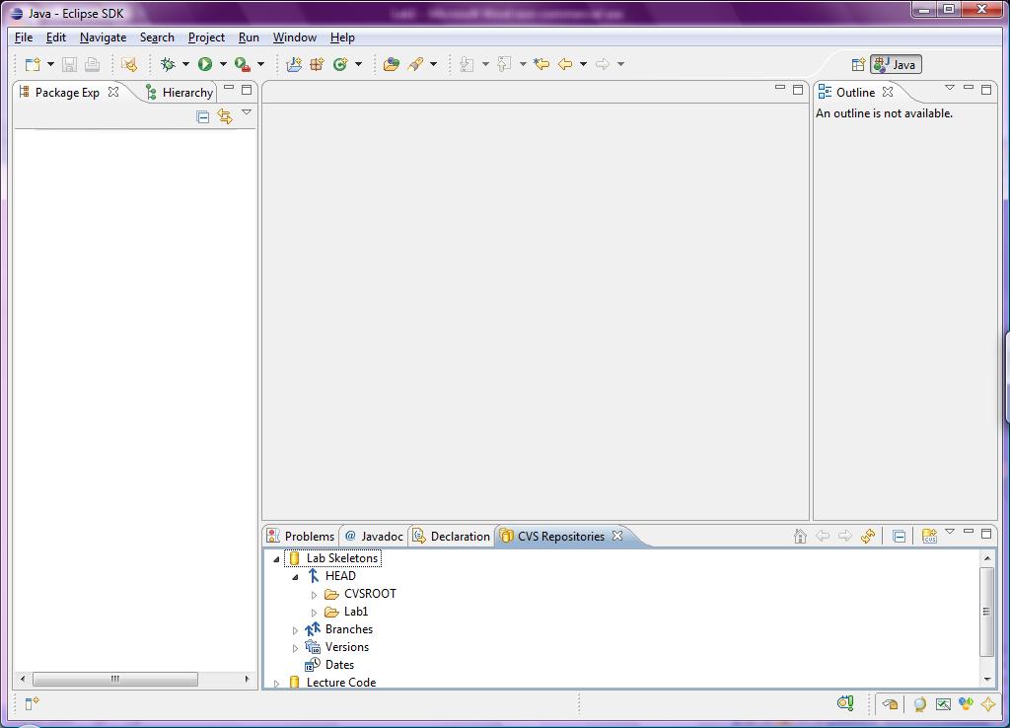Click the Package Explorer horizontal scrollbar
This screenshot has height=728, width=1010.
click(x=114, y=679)
